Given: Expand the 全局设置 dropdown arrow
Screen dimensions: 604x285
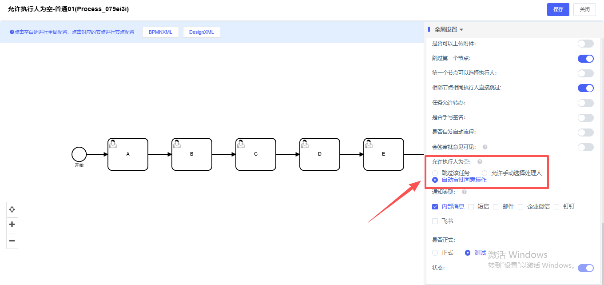Looking at the screenshot, I should [x=461, y=30].
